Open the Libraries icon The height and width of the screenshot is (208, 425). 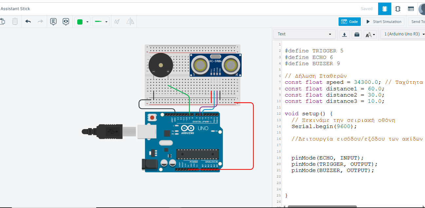click(x=357, y=34)
